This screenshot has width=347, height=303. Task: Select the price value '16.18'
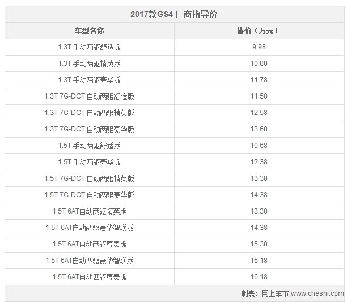pos(259,277)
